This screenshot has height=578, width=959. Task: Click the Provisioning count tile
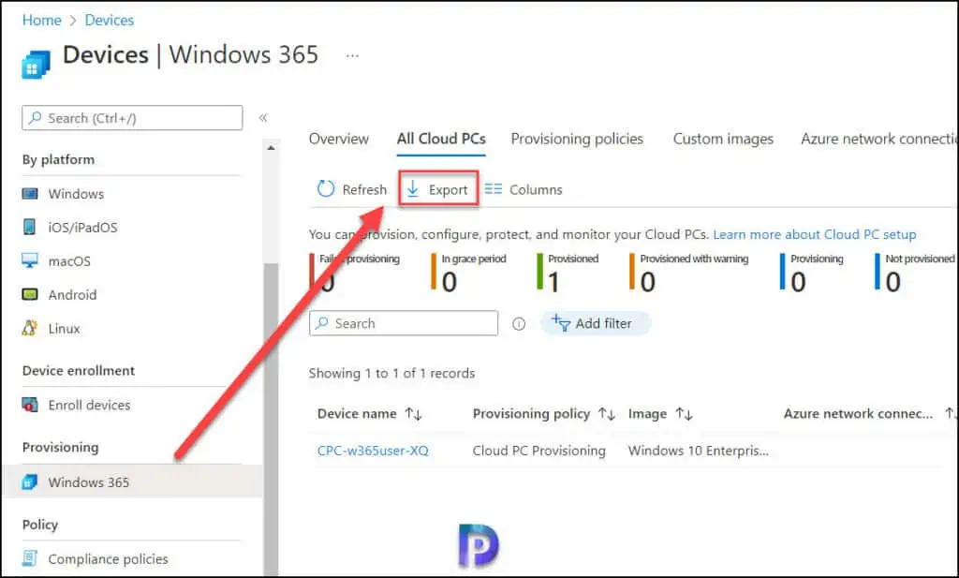[812, 273]
